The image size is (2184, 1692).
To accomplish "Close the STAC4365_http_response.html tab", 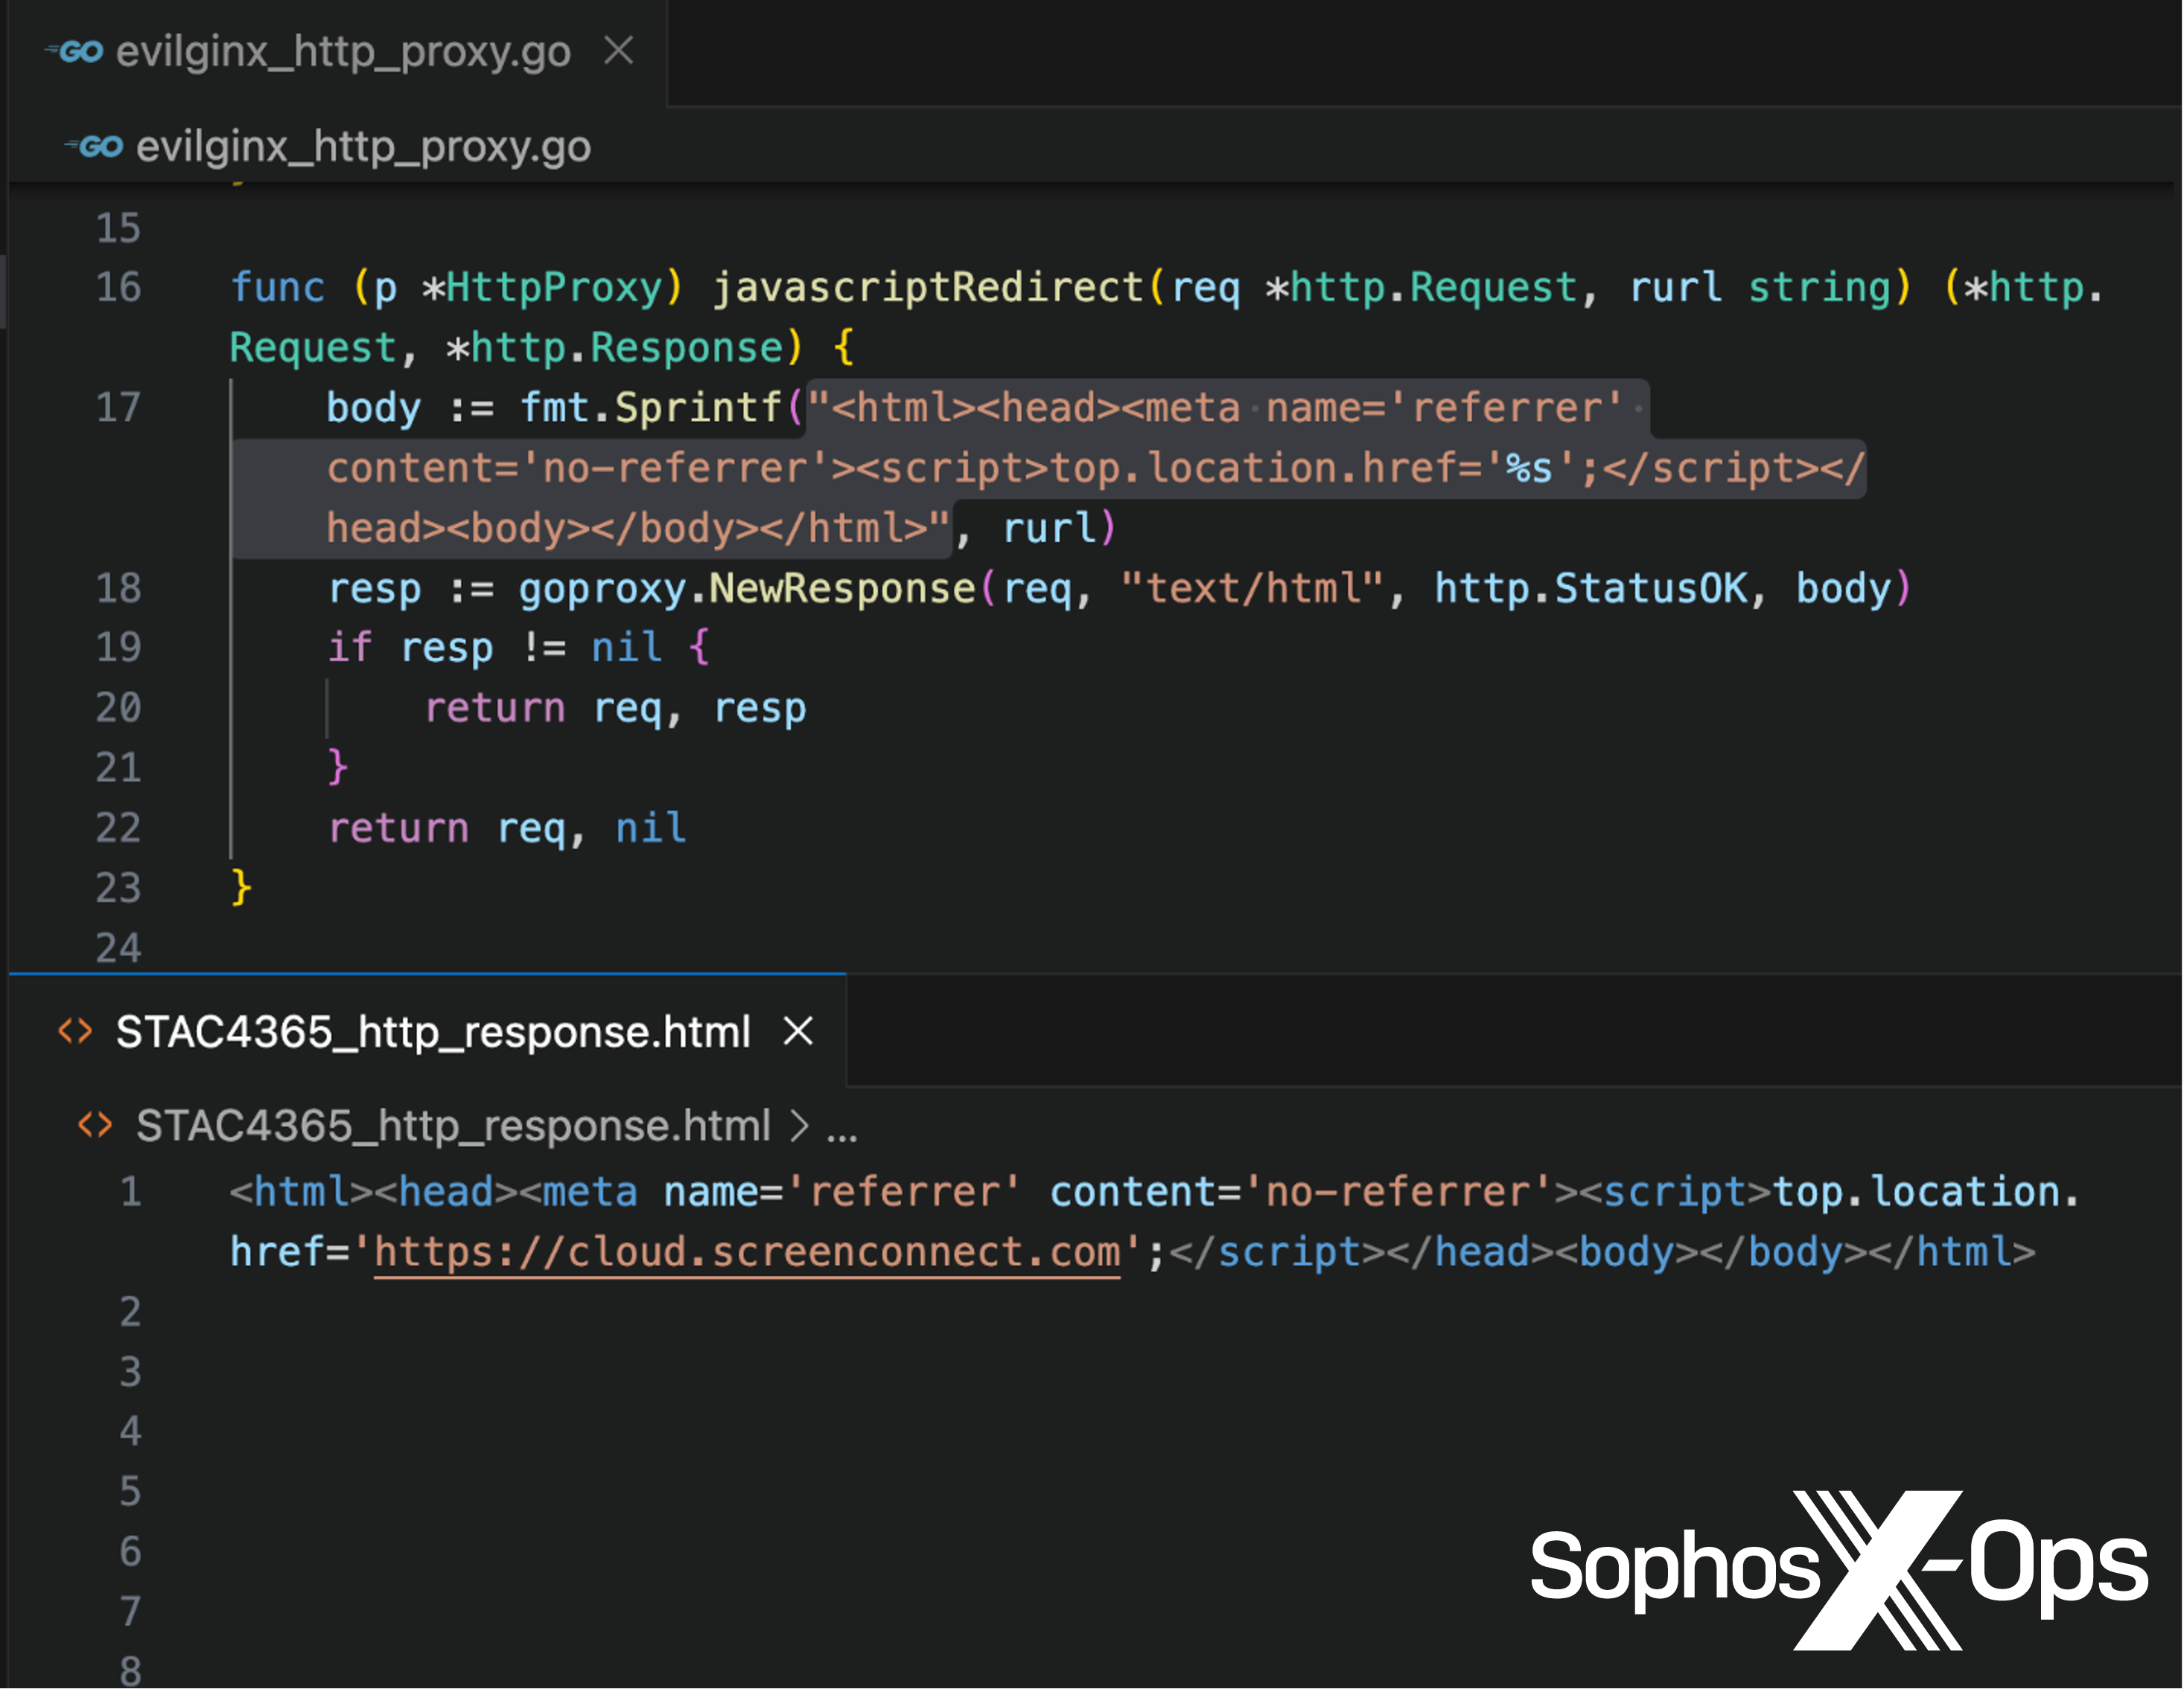I will (x=797, y=1032).
